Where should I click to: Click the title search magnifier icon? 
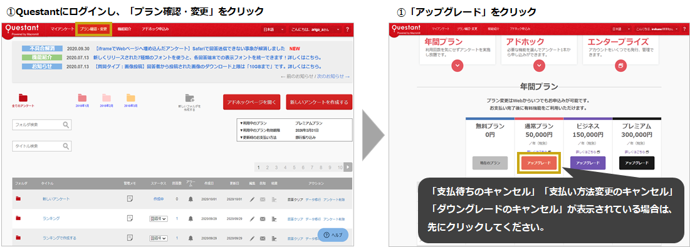pyautogui.click(x=66, y=146)
